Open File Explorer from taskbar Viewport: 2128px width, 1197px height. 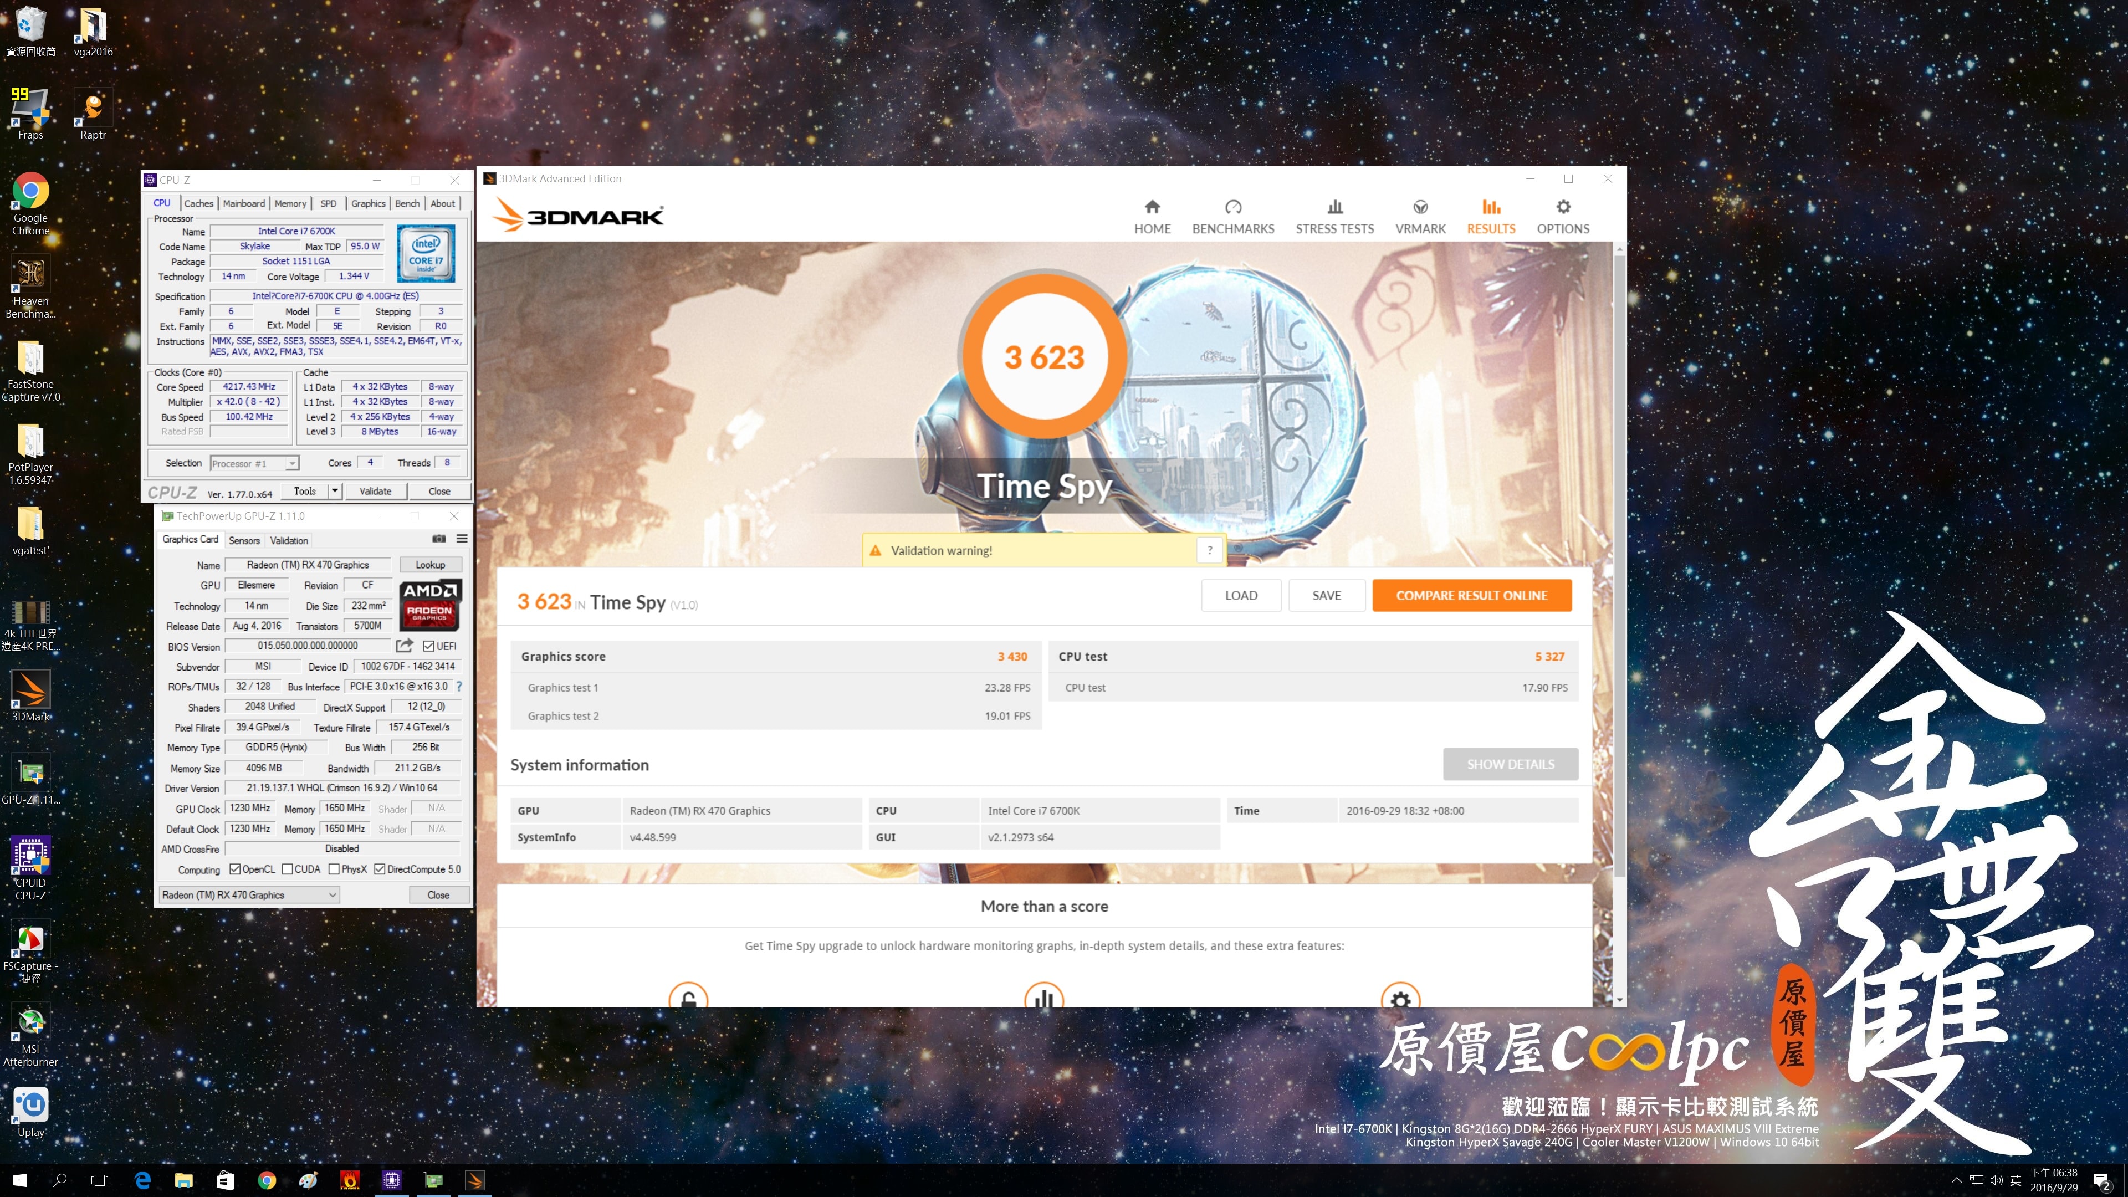point(183,1180)
